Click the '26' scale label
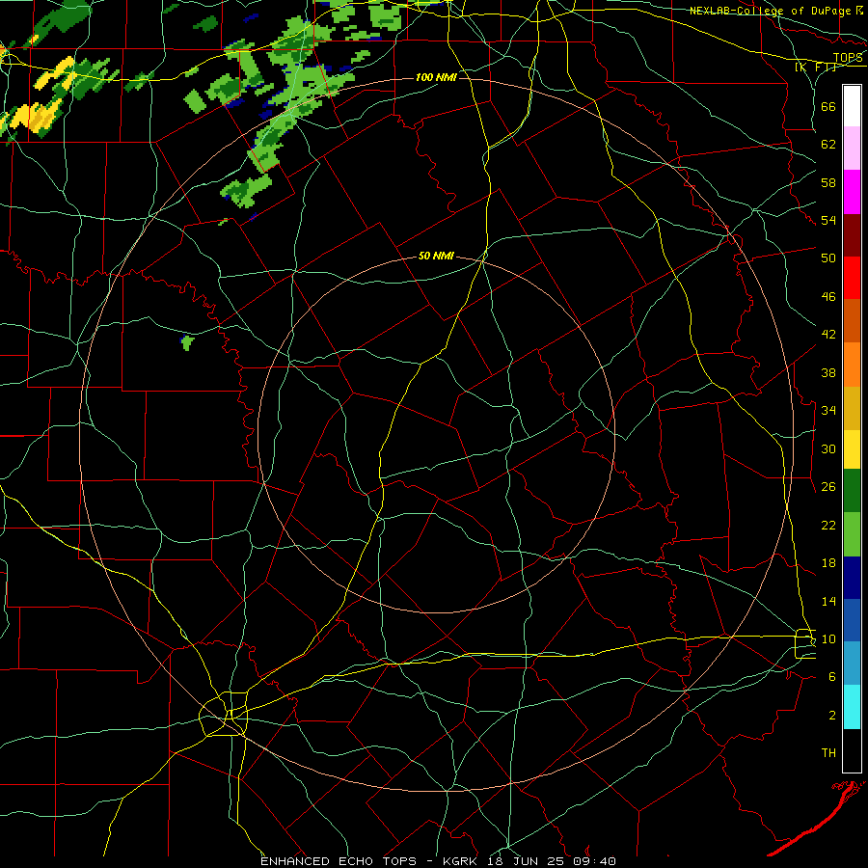868x868 pixels. click(x=828, y=487)
